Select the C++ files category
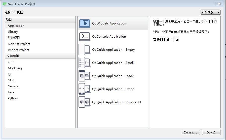The height and width of the screenshot is (140, 226). pyautogui.click(x=40, y=62)
